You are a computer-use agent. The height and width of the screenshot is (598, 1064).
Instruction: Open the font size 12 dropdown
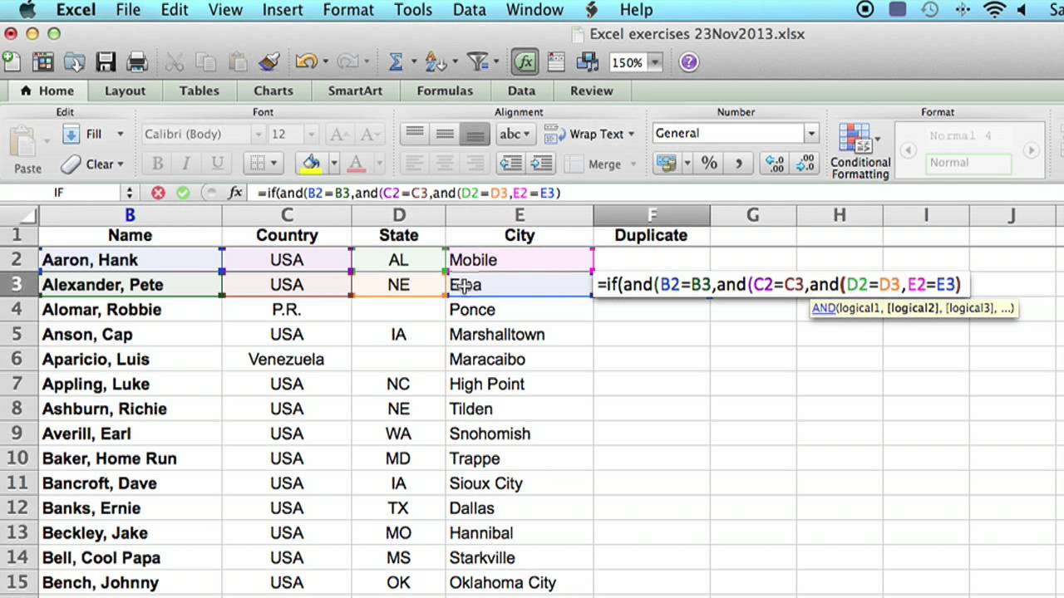pyautogui.click(x=311, y=134)
